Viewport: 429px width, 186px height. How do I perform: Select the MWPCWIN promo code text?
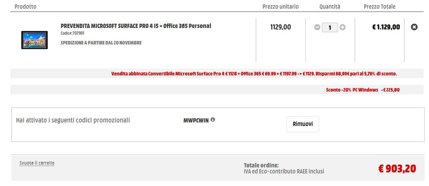pyautogui.click(x=196, y=120)
